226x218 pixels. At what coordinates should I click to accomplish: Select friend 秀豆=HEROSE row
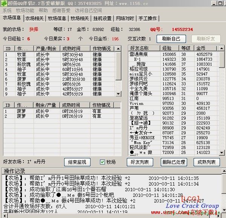tap(174, 138)
